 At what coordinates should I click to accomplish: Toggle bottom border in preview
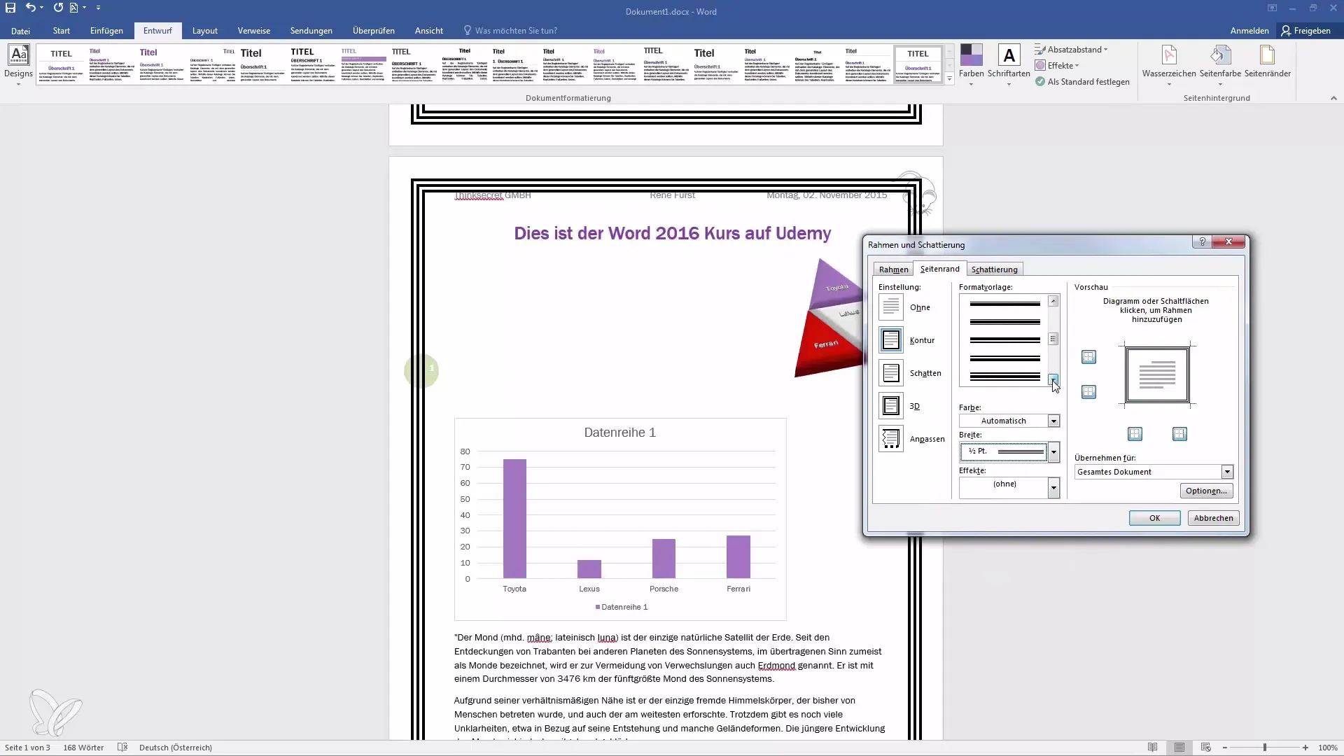pyautogui.click(x=1088, y=392)
